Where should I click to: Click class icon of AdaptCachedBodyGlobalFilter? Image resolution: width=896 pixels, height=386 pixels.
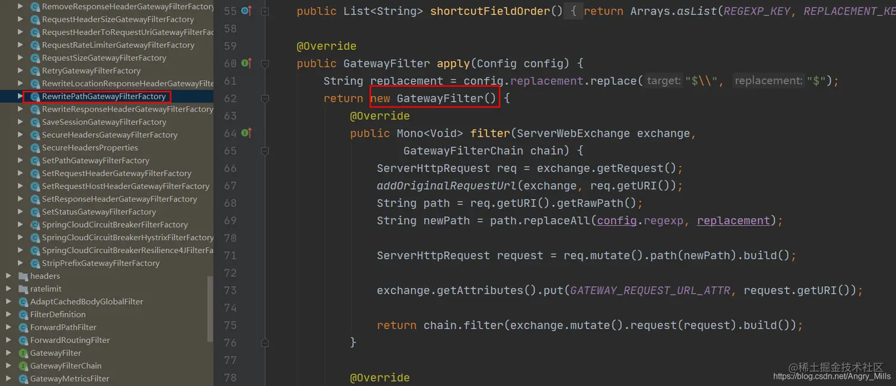tap(23, 302)
